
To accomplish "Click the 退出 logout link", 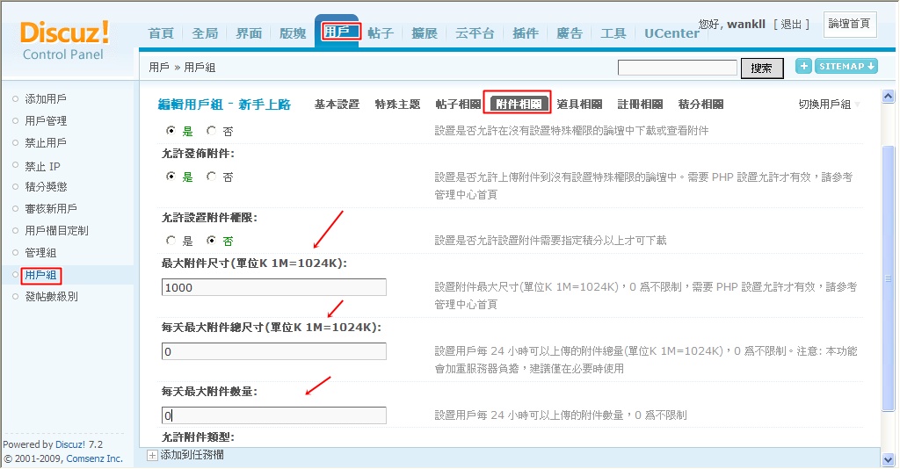I will 791,24.
